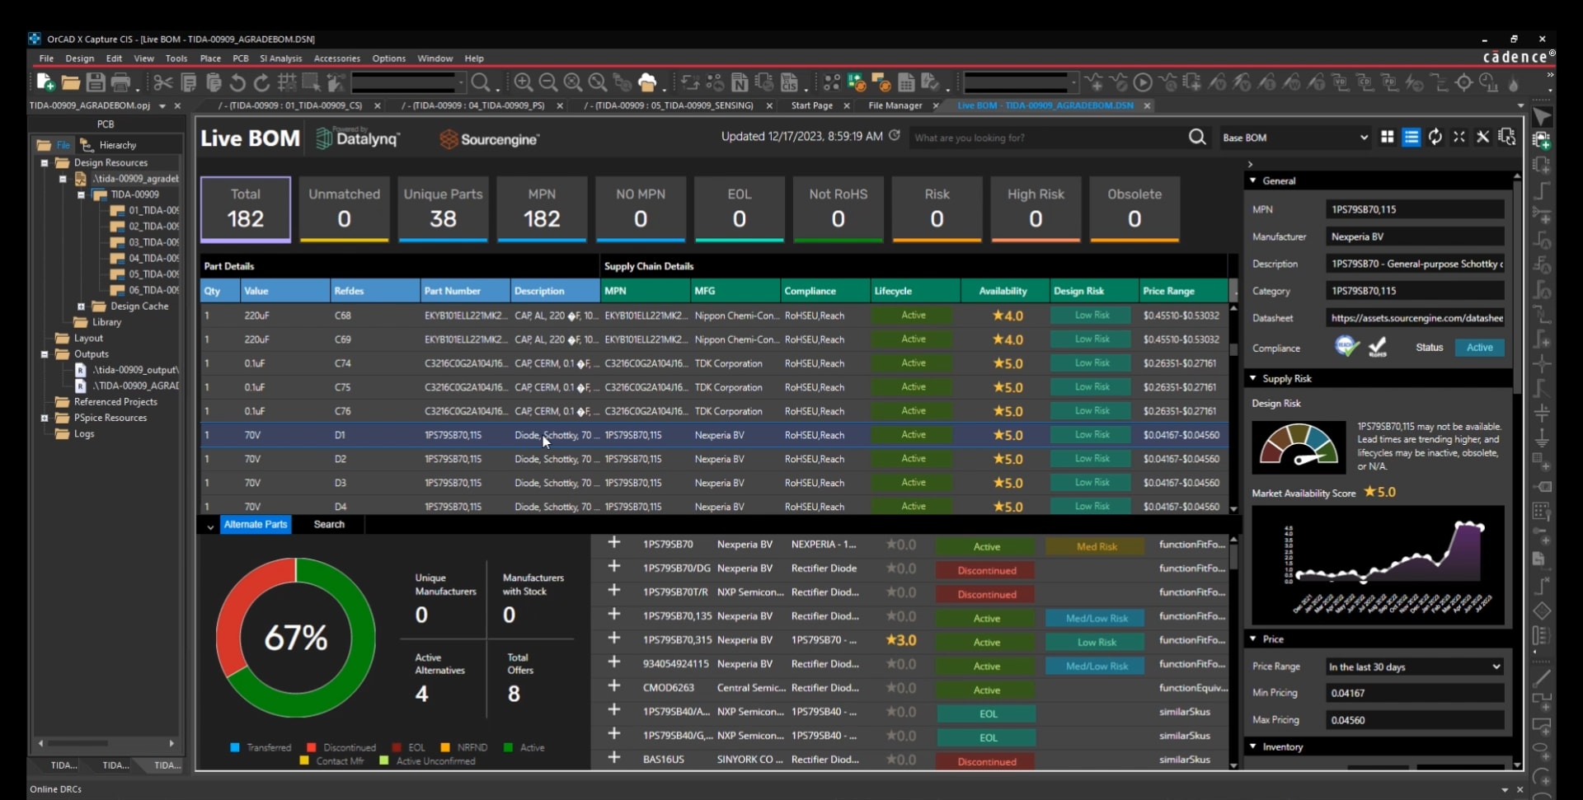Toggle EOL legend item in chart
The height and width of the screenshot is (800, 1583).
pos(409,747)
